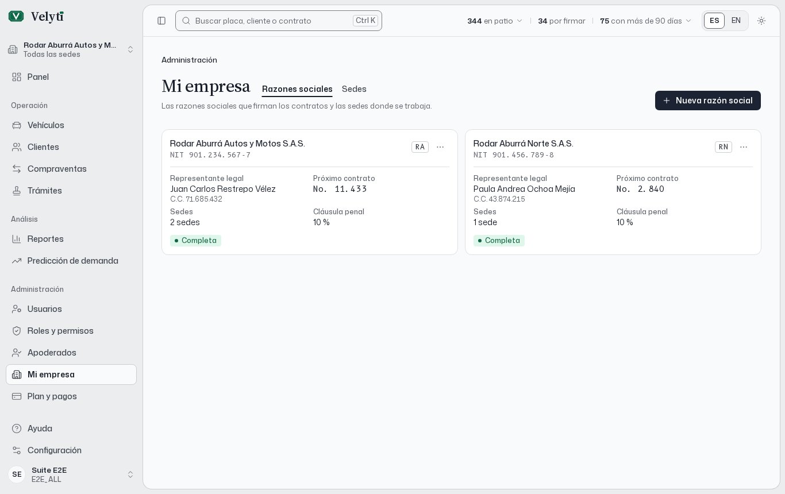The width and height of the screenshot is (785, 494).
Task: Toggle the sidebar panel icon
Action: (161, 21)
